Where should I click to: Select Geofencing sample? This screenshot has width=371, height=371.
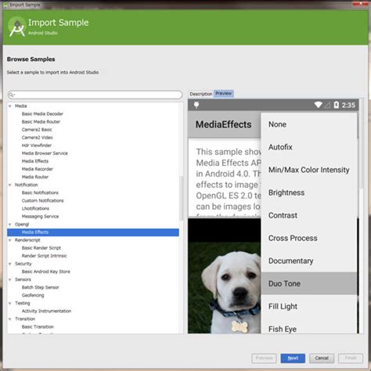33,295
